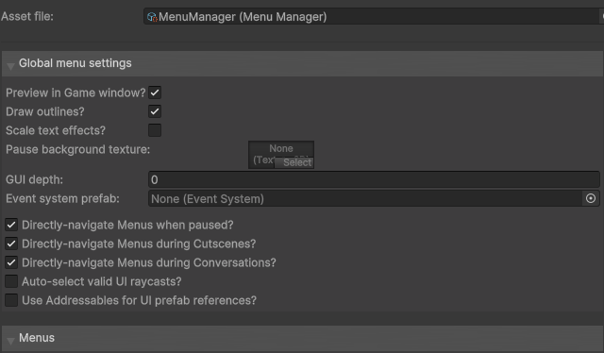Toggle Directly-navigate Menus during Cutscenes
The width and height of the screenshot is (604, 353).
pos(11,244)
